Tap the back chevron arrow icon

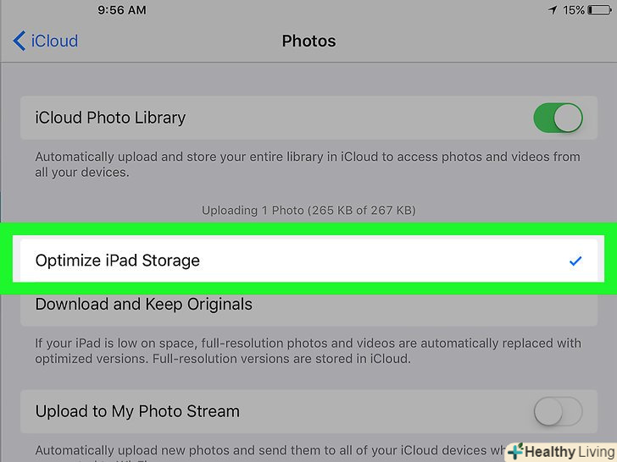(19, 41)
